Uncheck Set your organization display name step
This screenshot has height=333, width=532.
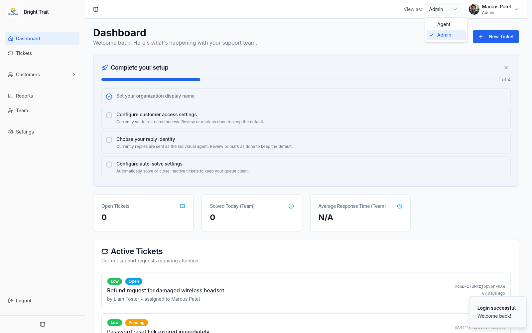tap(109, 97)
